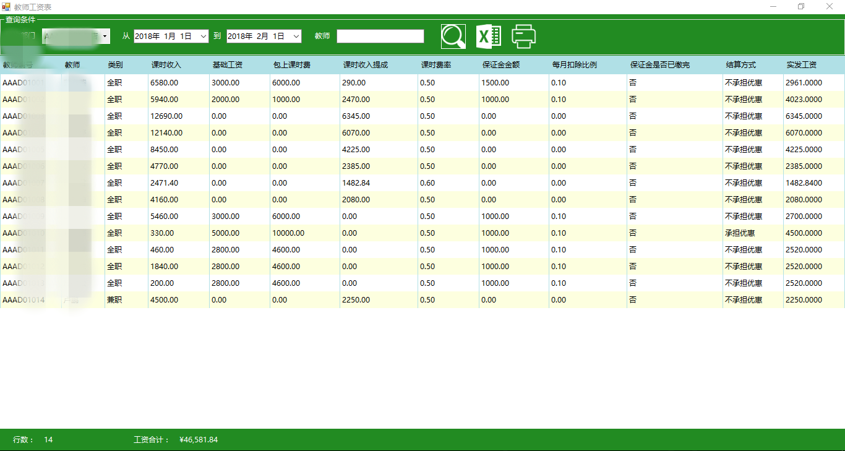The width and height of the screenshot is (845, 451).
Task: Select the 2250.0000 actual salary cell
Action: 814,300
